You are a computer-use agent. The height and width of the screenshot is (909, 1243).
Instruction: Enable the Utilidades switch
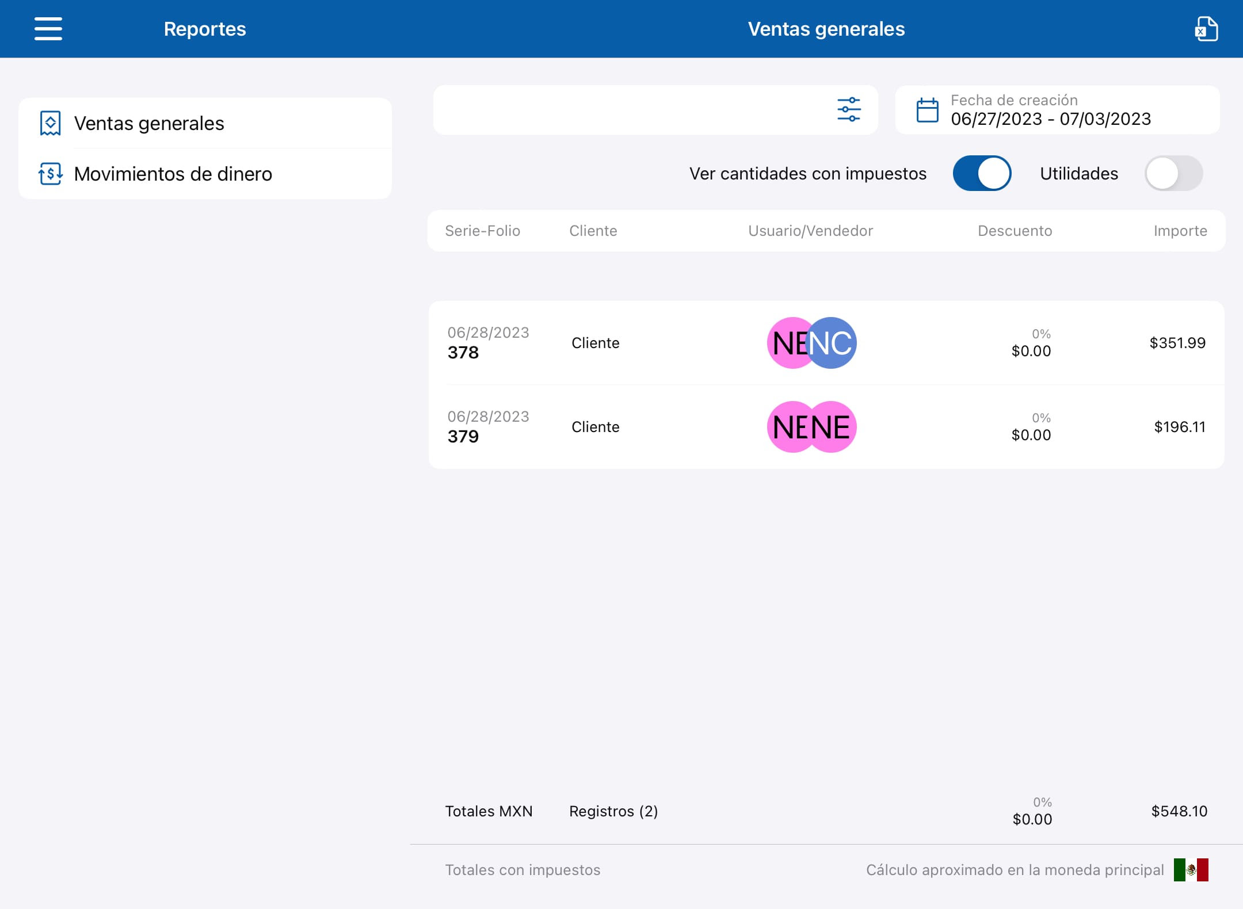(x=1173, y=173)
